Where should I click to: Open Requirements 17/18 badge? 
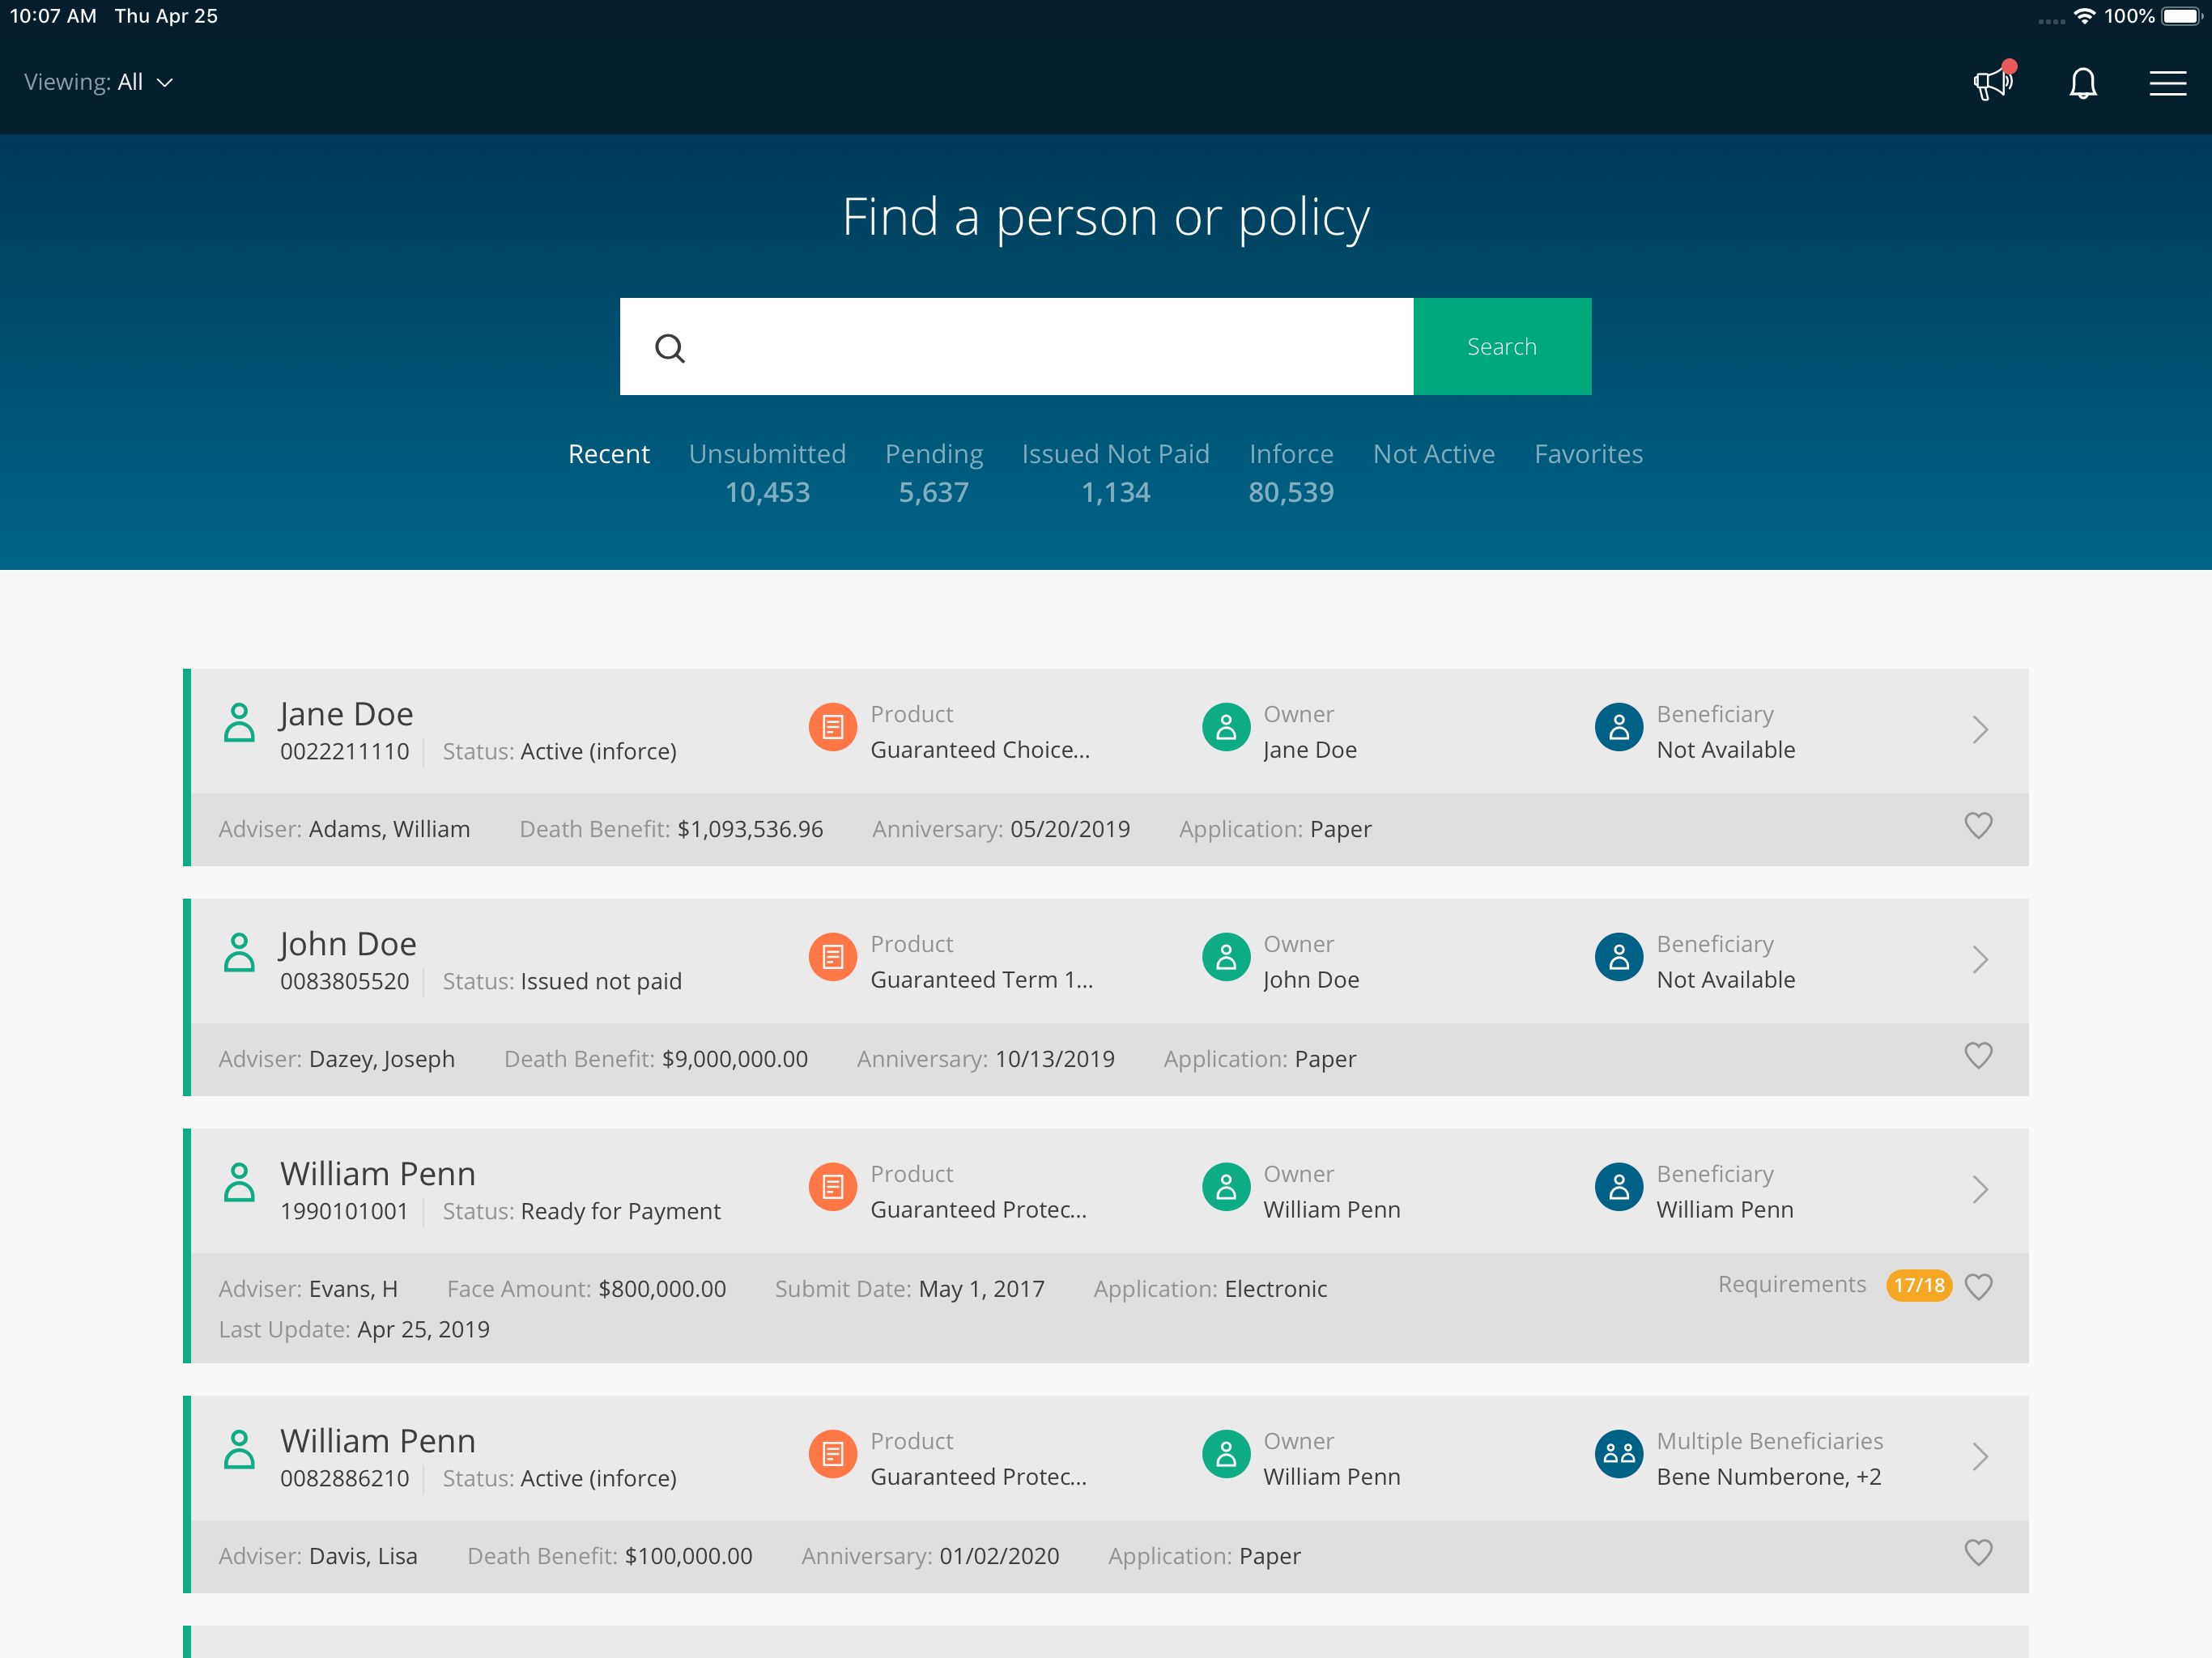(x=1919, y=1285)
